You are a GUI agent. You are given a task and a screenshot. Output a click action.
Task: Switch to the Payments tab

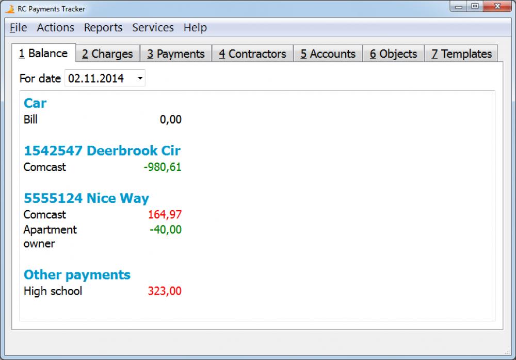175,53
